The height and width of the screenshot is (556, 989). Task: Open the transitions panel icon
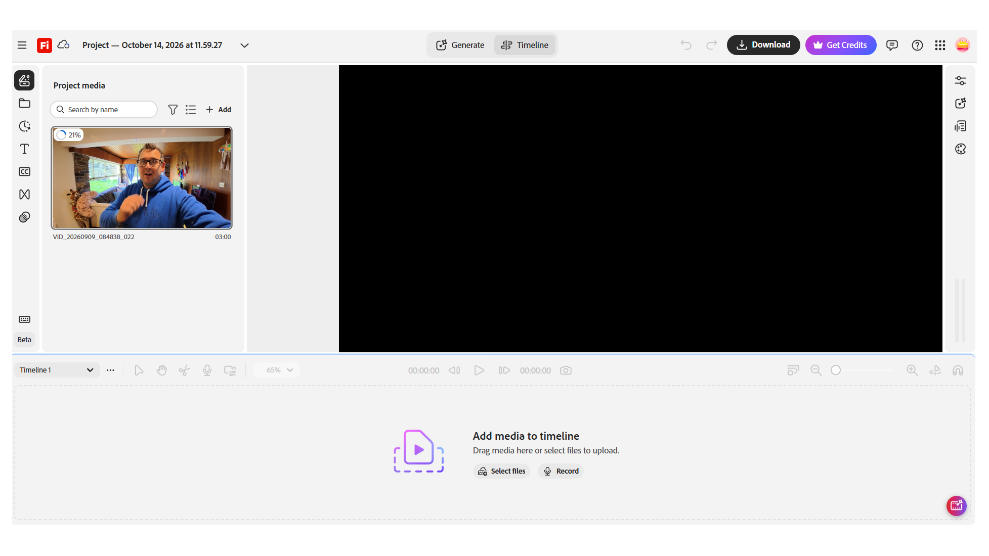tap(24, 194)
